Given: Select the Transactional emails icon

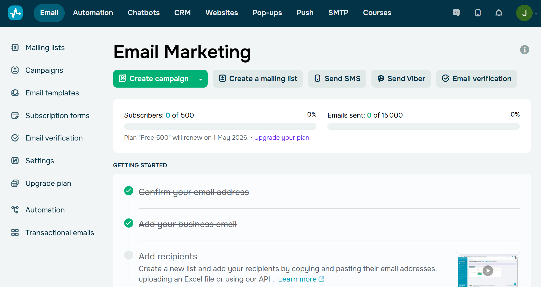Looking at the screenshot, I should click(15, 233).
